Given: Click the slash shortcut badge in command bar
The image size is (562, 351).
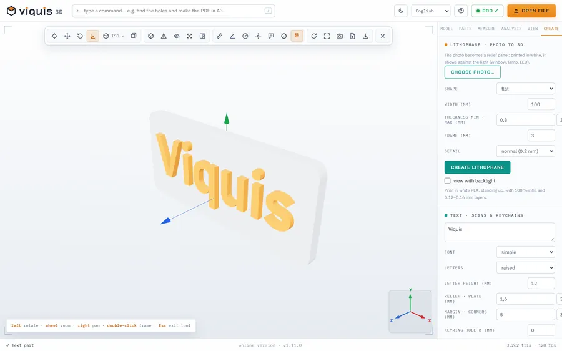Looking at the screenshot, I should click(x=268, y=11).
